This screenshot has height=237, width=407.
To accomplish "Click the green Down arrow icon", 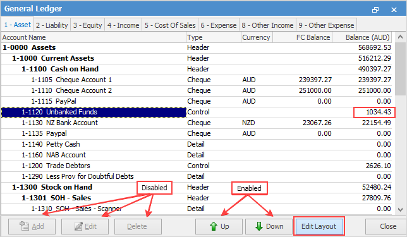I will (x=258, y=226).
